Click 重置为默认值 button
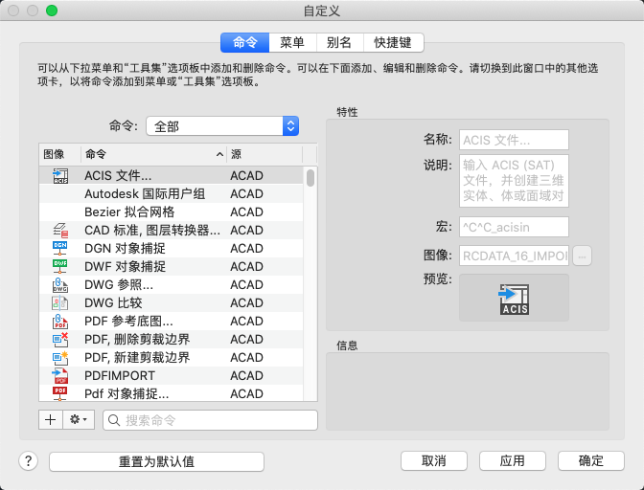The width and height of the screenshot is (644, 490). pyautogui.click(x=156, y=461)
